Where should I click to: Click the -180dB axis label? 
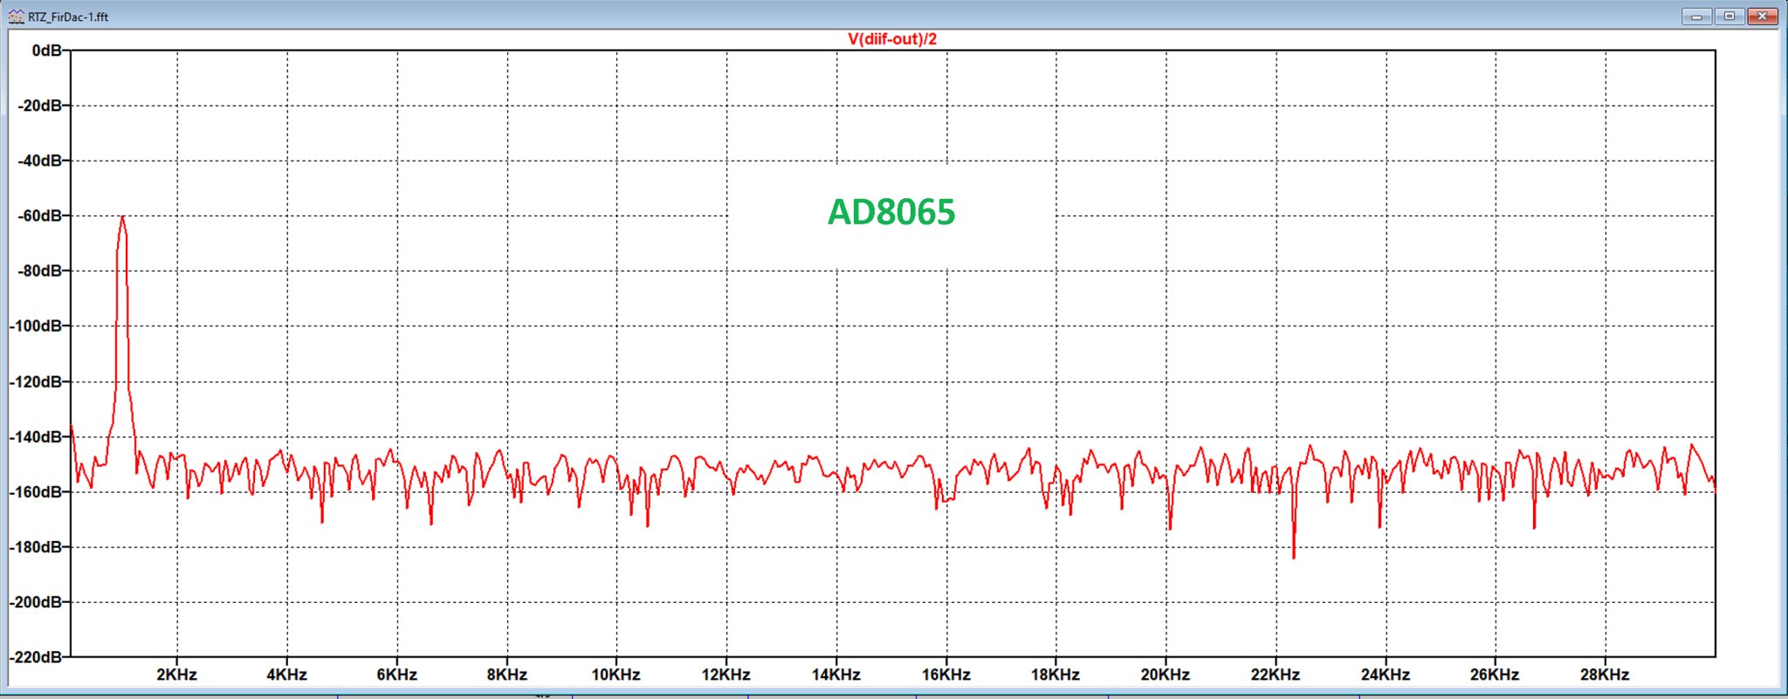tap(36, 547)
